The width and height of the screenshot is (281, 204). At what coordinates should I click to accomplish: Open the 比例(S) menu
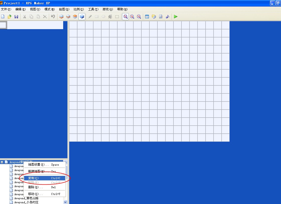point(79,9)
